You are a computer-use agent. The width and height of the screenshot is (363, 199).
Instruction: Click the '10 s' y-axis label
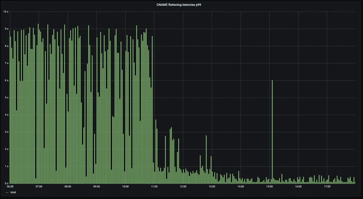[x=6, y=12]
